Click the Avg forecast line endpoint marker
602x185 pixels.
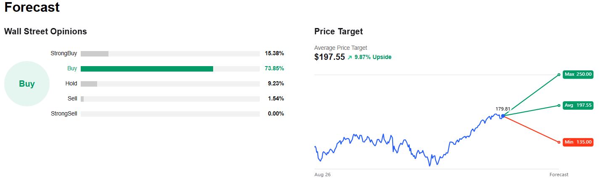click(x=559, y=105)
